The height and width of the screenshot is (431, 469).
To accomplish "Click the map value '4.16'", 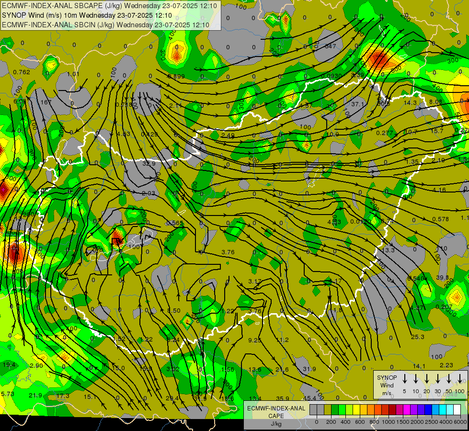I will click(439, 190).
